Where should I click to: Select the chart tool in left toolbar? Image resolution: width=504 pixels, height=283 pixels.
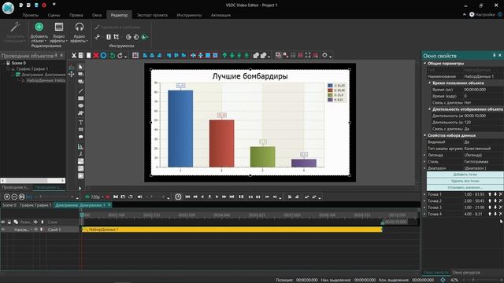(x=80, y=146)
